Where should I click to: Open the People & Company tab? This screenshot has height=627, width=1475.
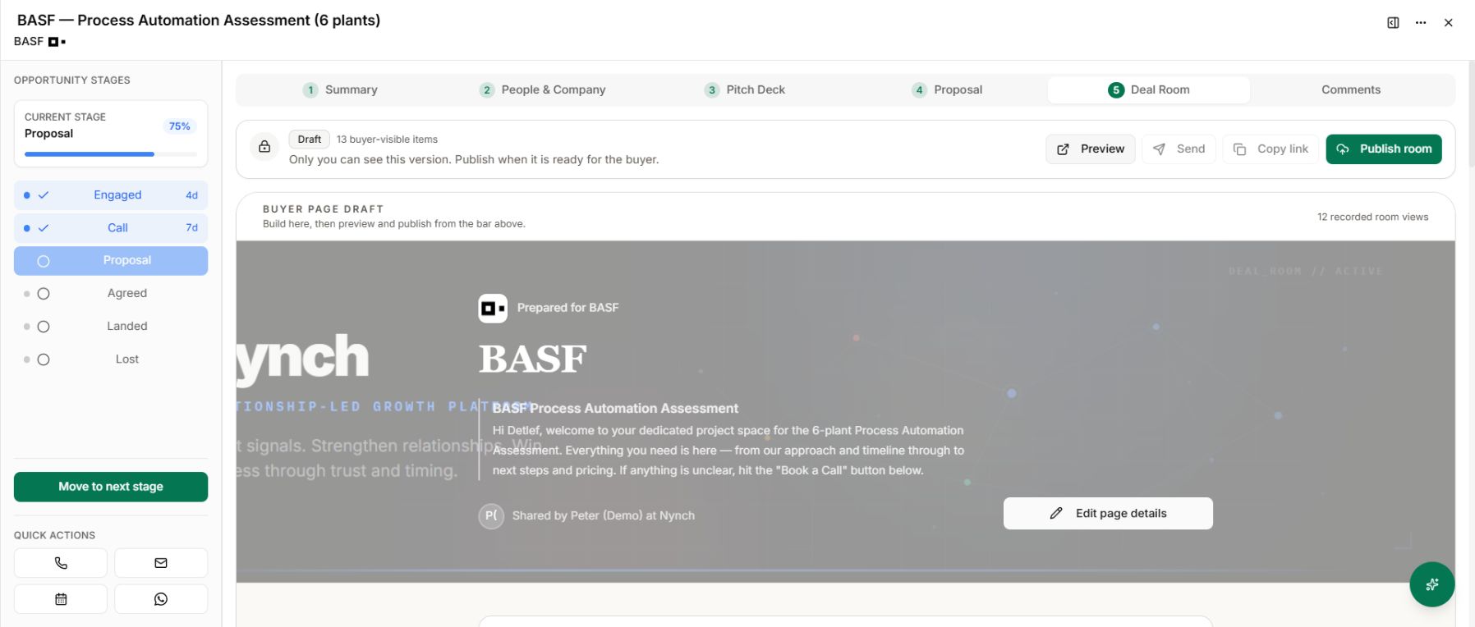[x=542, y=89]
